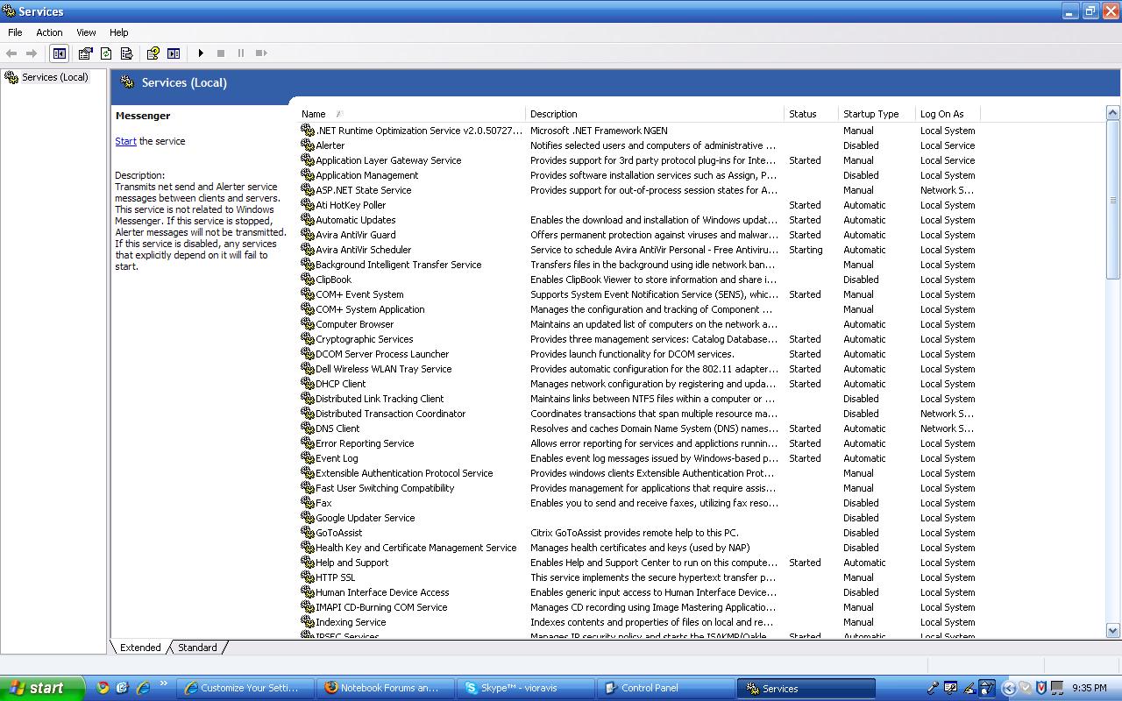Switch to Customize Your Settings taskbar button
This screenshot has width=1122, height=701.
[245, 688]
